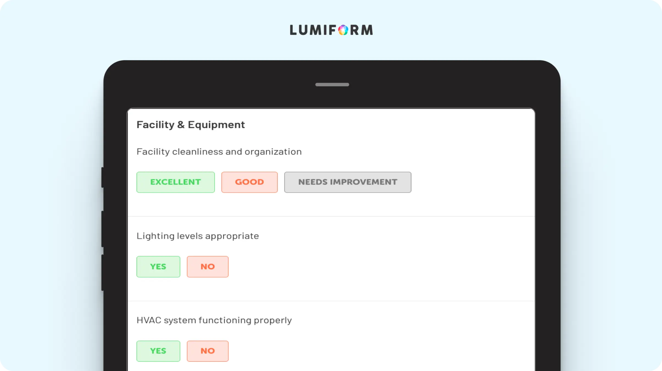This screenshot has width=662, height=371.
Task: Answer YES for lighting levels appropriate
Action: coord(158,267)
